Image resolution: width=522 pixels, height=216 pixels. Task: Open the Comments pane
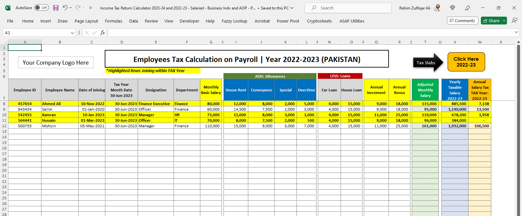[463, 21]
